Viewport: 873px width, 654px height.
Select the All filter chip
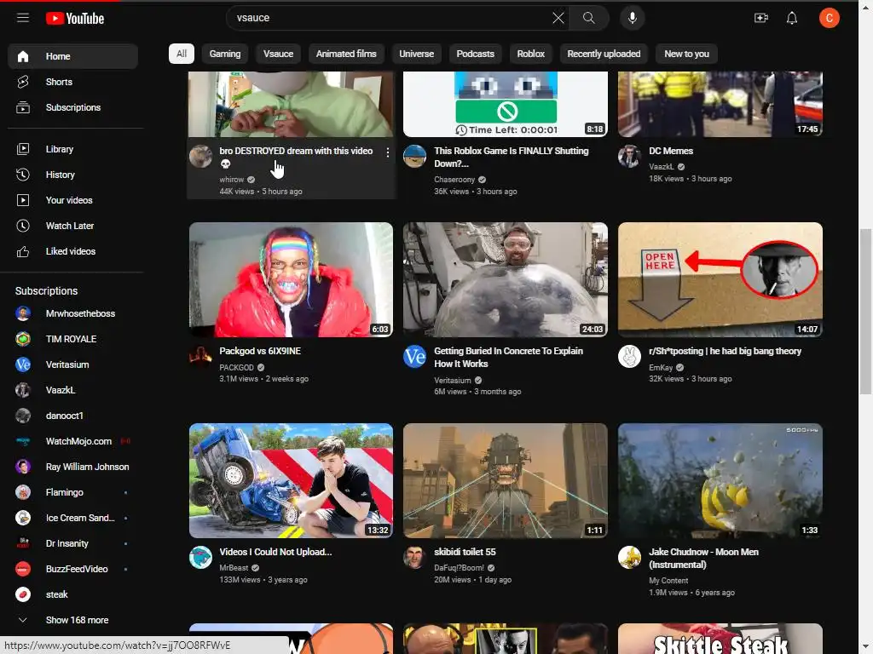click(x=182, y=54)
